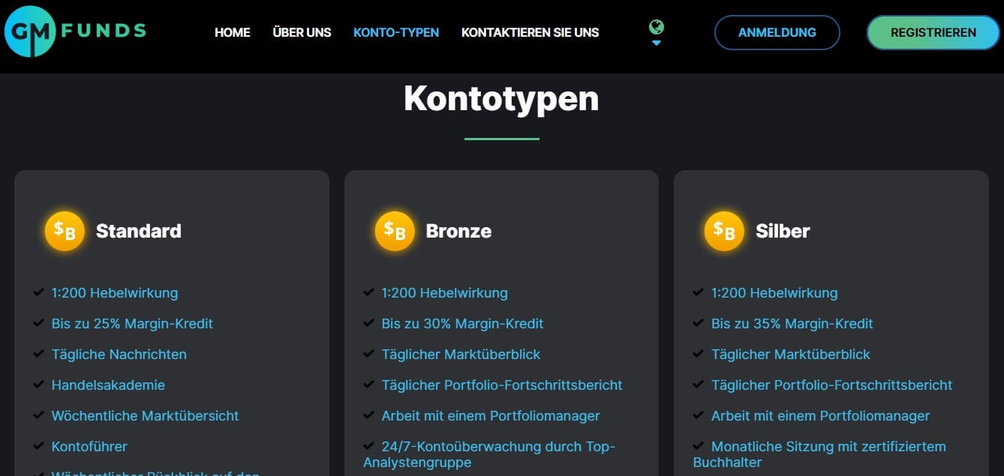Select the $B badge on the Silber card
The width and height of the screenshot is (1004, 476).
[723, 231]
